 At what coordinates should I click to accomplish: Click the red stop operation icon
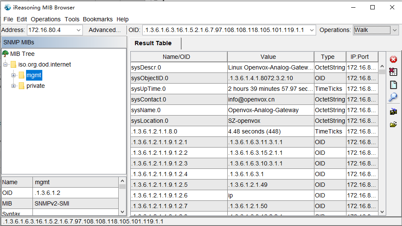(393, 59)
